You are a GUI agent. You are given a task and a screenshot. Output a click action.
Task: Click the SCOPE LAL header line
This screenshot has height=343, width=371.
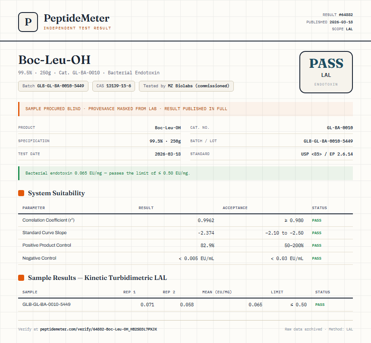tap(342, 29)
